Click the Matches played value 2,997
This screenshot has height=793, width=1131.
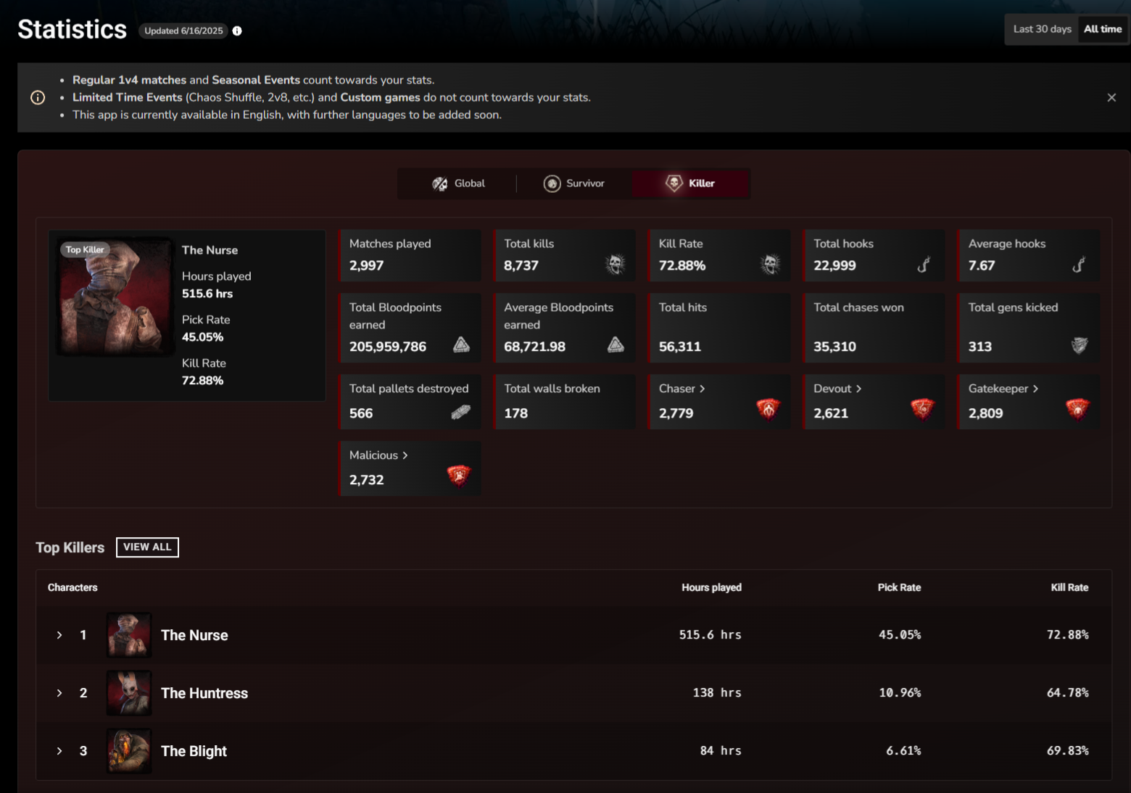[367, 265]
